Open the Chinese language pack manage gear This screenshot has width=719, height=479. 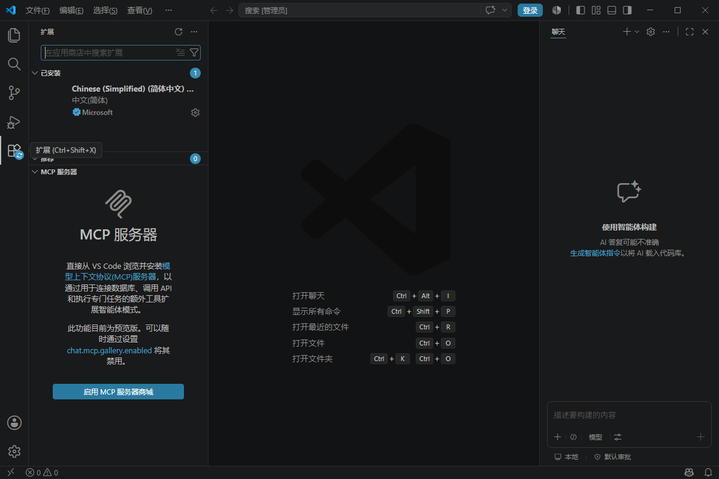click(x=195, y=113)
